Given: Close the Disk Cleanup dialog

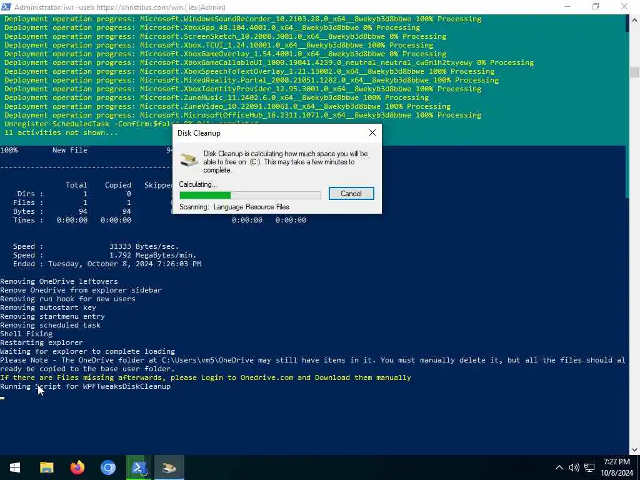Looking at the screenshot, I should point(372,132).
